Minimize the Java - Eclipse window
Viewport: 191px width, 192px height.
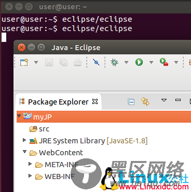31,48
